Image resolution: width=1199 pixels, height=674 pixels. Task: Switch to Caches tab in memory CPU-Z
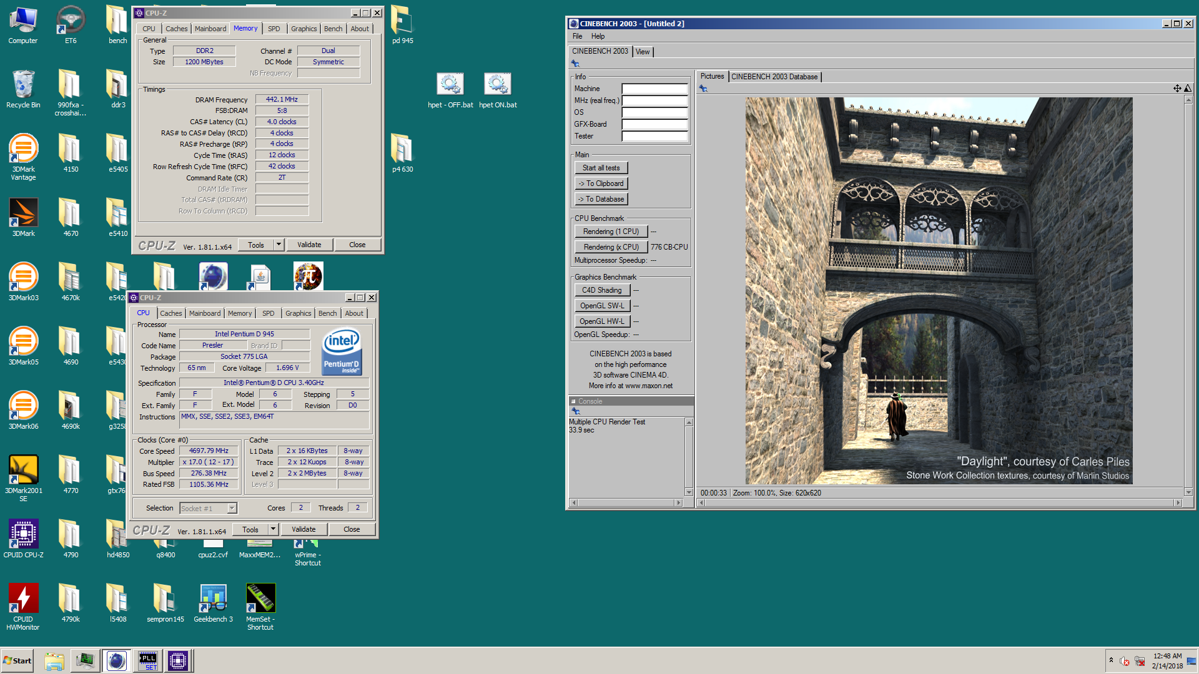coord(176,29)
